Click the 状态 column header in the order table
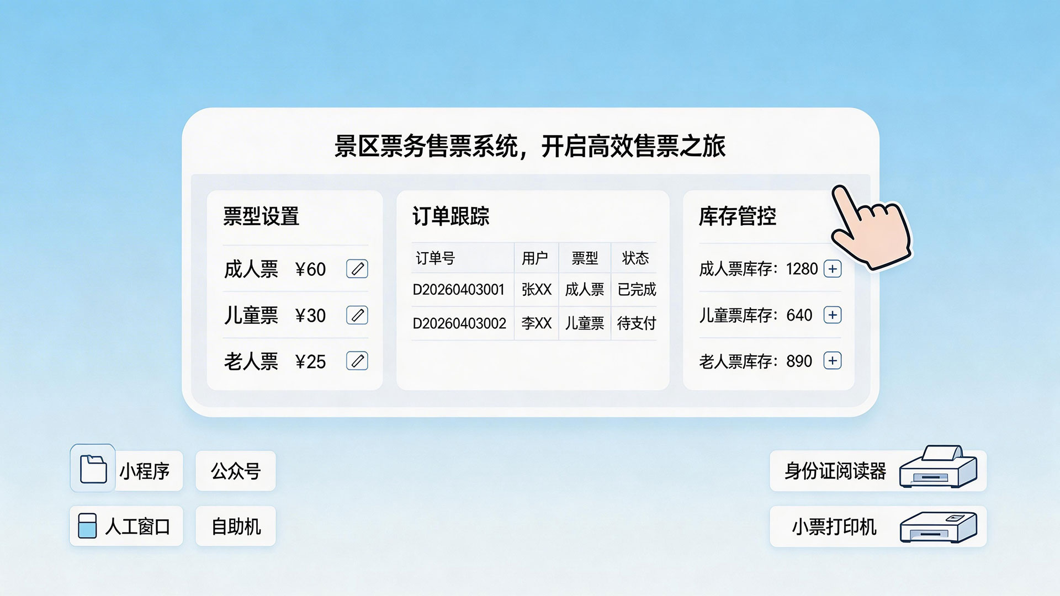This screenshot has width=1060, height=596. (636, 258)
